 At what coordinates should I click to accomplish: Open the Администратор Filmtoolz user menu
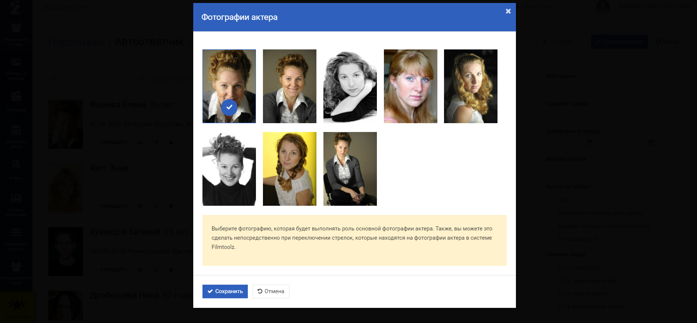(655, 6)
